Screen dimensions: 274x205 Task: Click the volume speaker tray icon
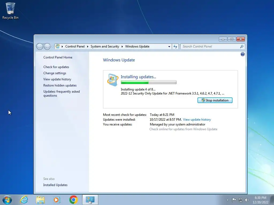pyautogui.click(x=247, y=200)
